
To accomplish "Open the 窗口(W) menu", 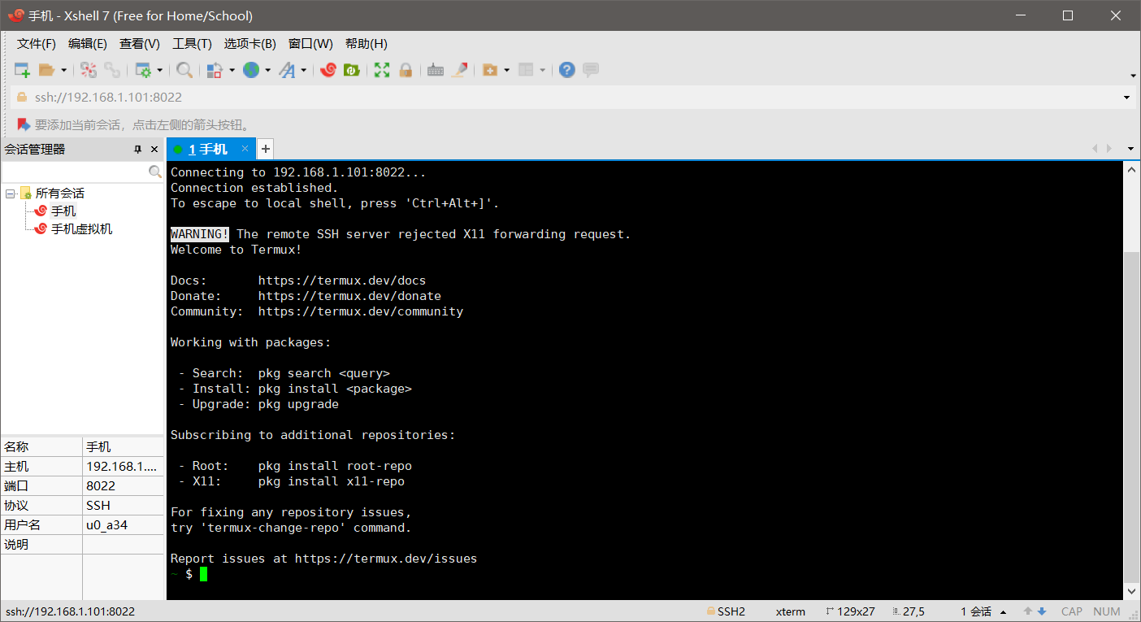I will pos(310,44).
